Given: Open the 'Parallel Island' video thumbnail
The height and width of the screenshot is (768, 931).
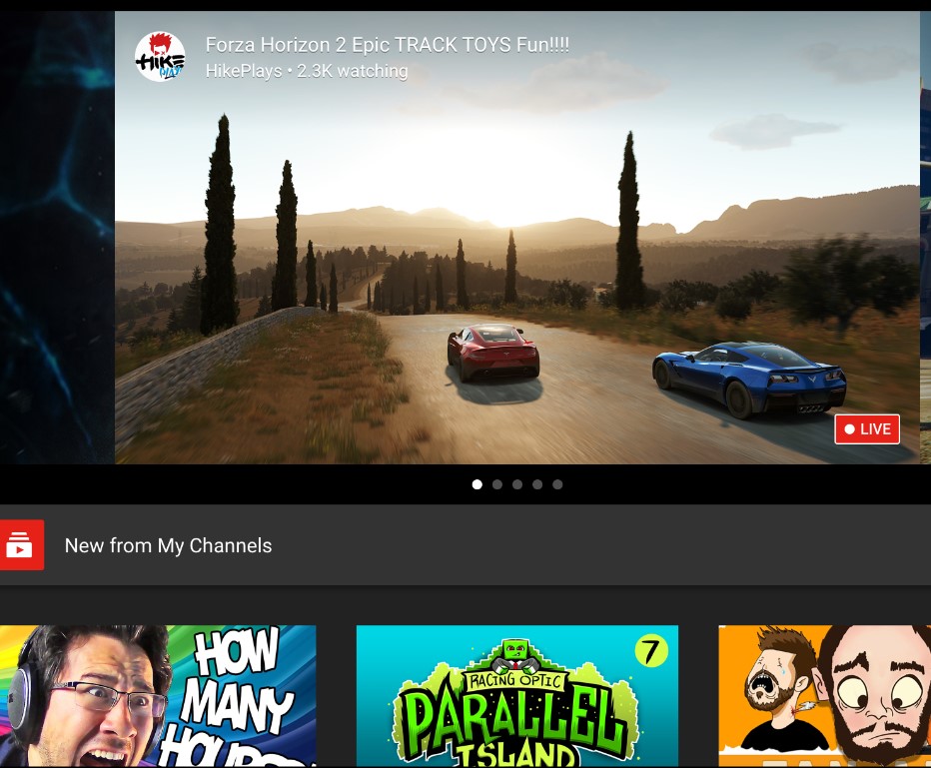Looking at the screenshot, I should pyautogui.click(x=517, y=696).
